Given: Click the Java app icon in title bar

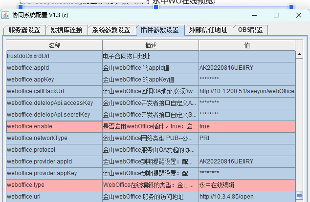Looking at the screenshot, I should coord(5,15).
